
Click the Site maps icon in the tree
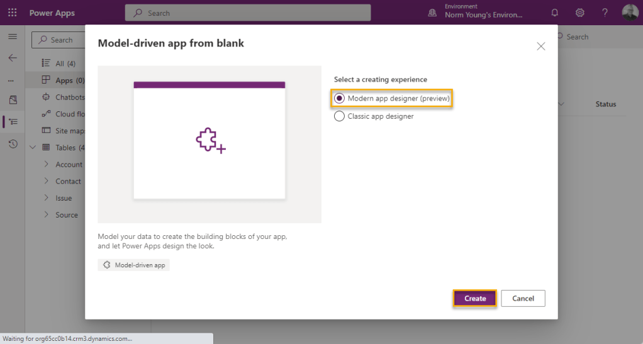(46, 130)
